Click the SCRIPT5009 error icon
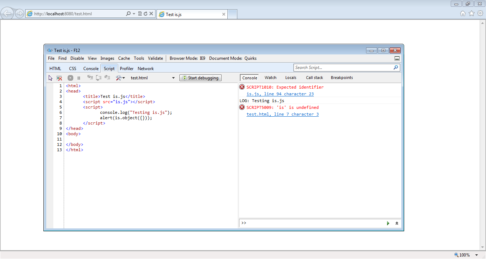The width and height of the screenshot is (486, 259). tap(242, 107)
